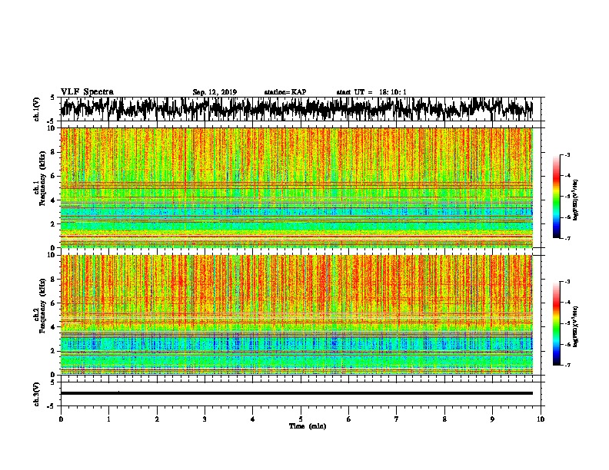Viewport: 609px width, 470px height.
Task: Click the '-3' tick on upper colorbar
Action: coord(567,154)
